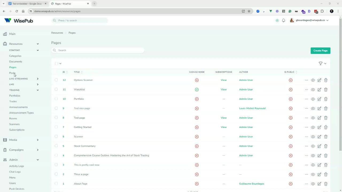
Task: Click the WisePub logo
Action: click(19, 21)
